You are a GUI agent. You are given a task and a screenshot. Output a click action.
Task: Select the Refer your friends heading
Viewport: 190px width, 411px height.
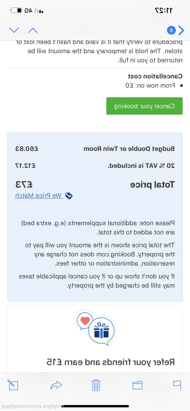point(110,362)
